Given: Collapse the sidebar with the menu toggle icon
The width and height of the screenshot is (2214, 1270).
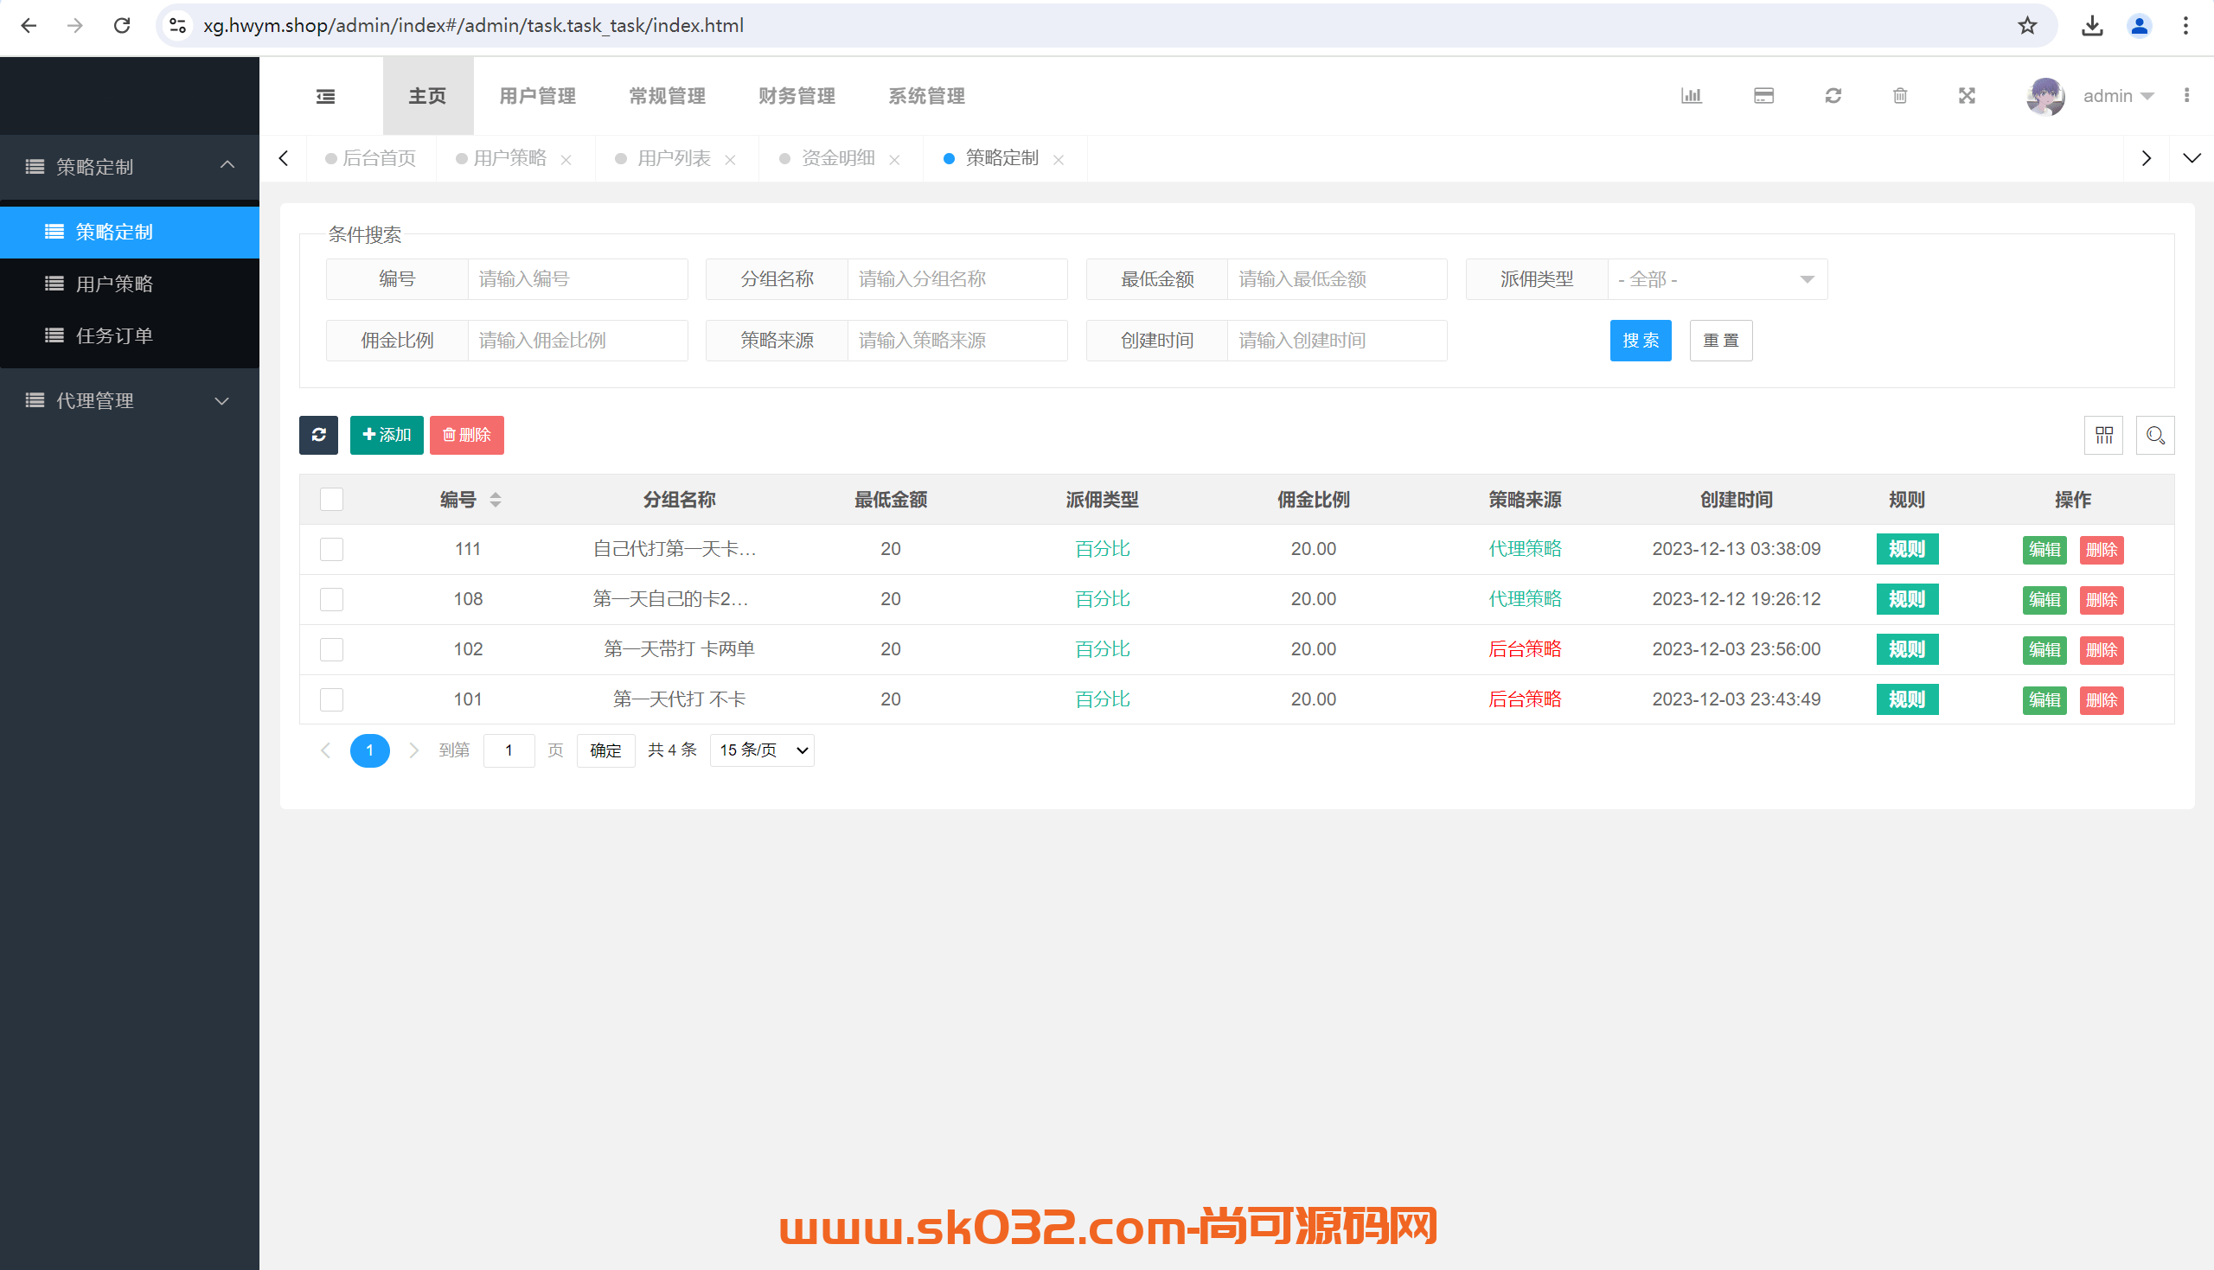Looking at the screenshot, I should click(325, 96).
